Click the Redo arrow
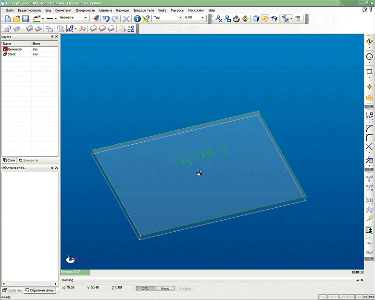The image size is (375, 300). click(x=115, y=19)
